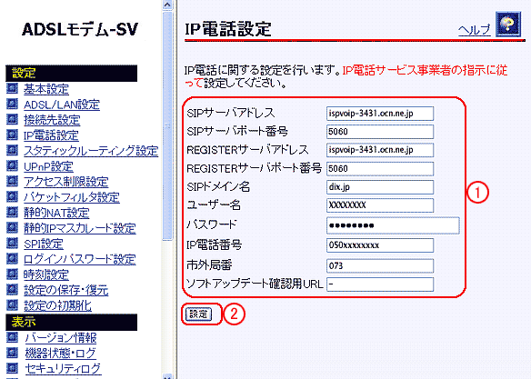The height and width of the screenshot is (379, 531).
Task: Click the icon beside セキュリティログ
Action: (12, 368)
